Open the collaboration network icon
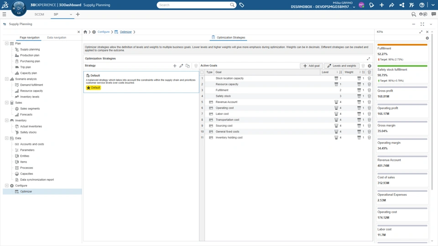This screenshot has height=246, width=438. click(401, 5)
